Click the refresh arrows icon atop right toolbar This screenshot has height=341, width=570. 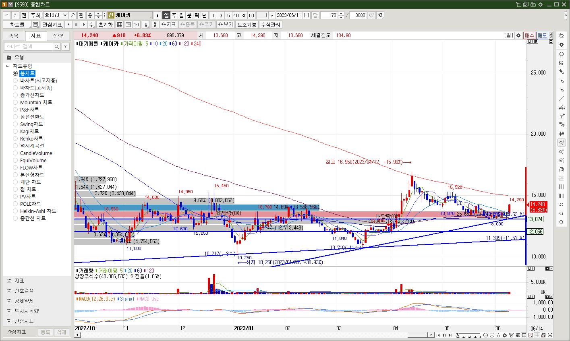(562, 36)
